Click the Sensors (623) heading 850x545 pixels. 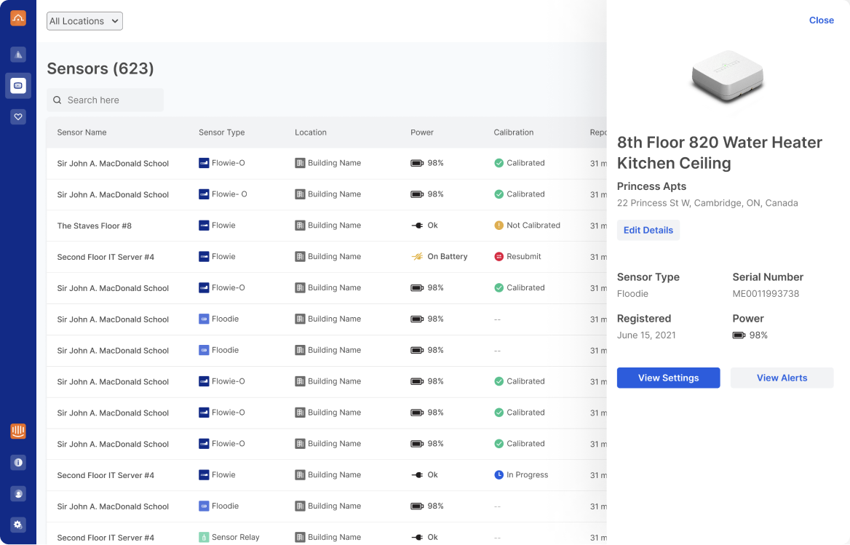(100, 69)
